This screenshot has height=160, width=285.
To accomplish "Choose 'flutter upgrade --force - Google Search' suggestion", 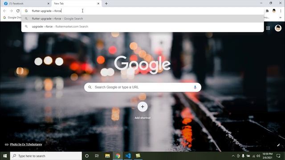I will click(142, 19).
